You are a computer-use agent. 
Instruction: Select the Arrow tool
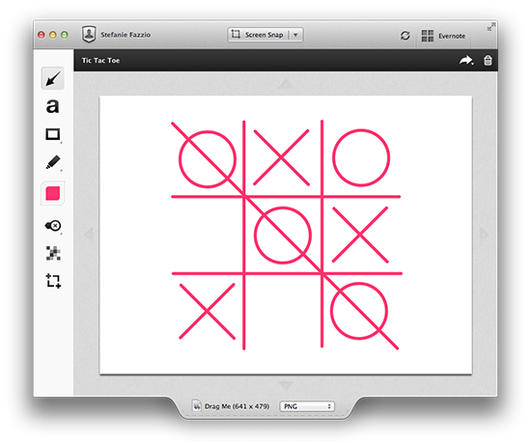click(x=53, y=78)
